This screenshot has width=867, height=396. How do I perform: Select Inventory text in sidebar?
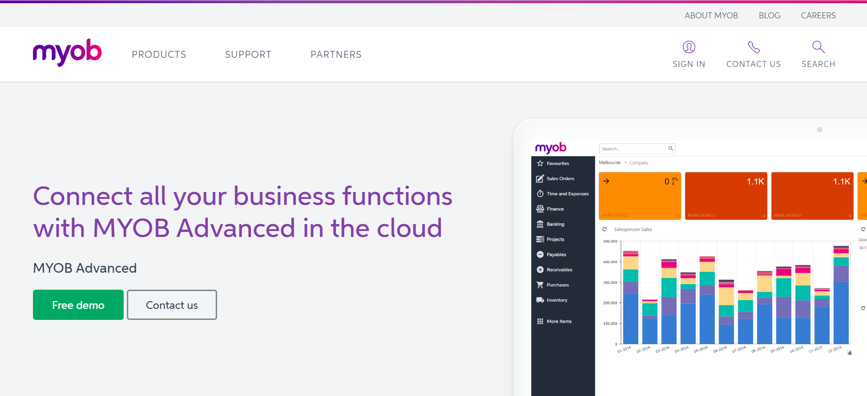tap(557, 300)
